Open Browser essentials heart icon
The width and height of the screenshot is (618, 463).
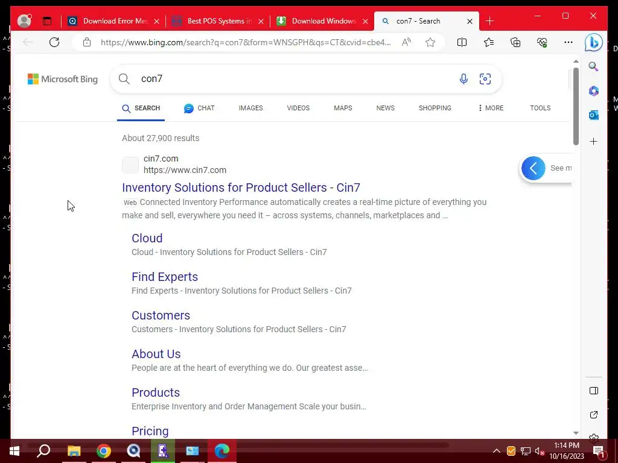point(542,43)
